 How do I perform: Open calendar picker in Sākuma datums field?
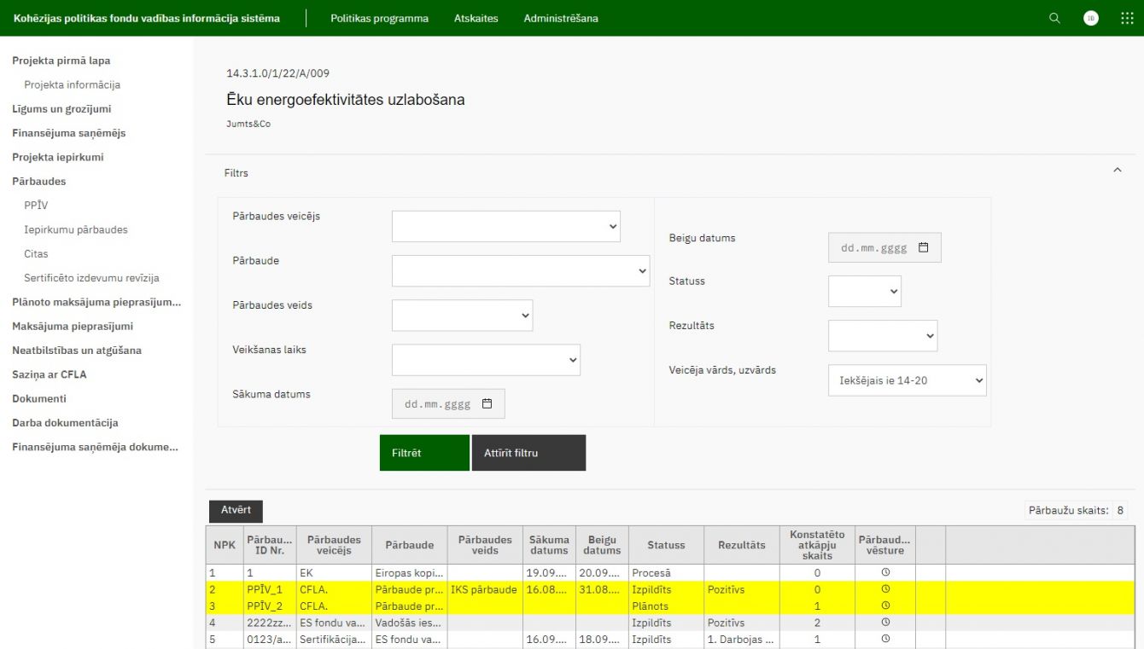tap(487, 404)
